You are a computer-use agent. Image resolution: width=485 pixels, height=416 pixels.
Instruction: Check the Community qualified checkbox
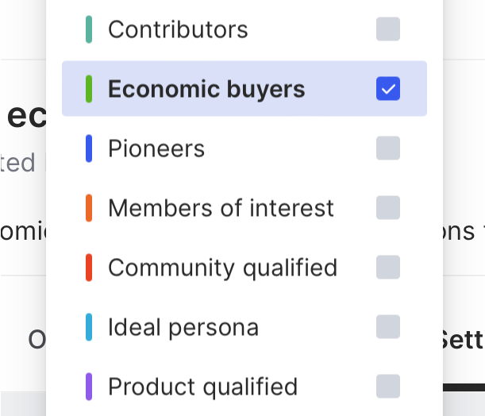pyautogui.click(x=388, y=268)
